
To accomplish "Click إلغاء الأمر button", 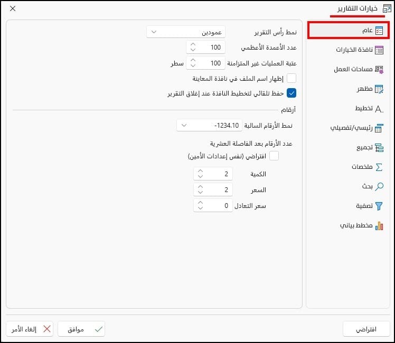I will 30,329.
